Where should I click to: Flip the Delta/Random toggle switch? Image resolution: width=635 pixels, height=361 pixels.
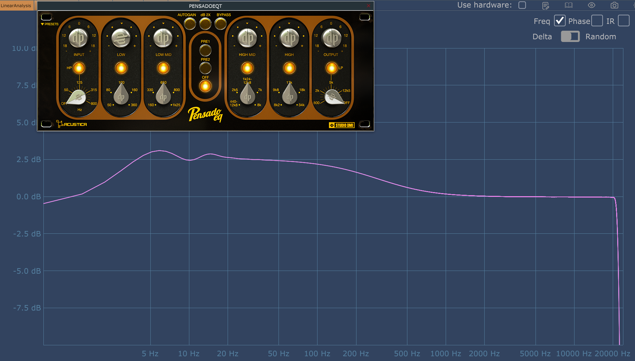[570, 37]
